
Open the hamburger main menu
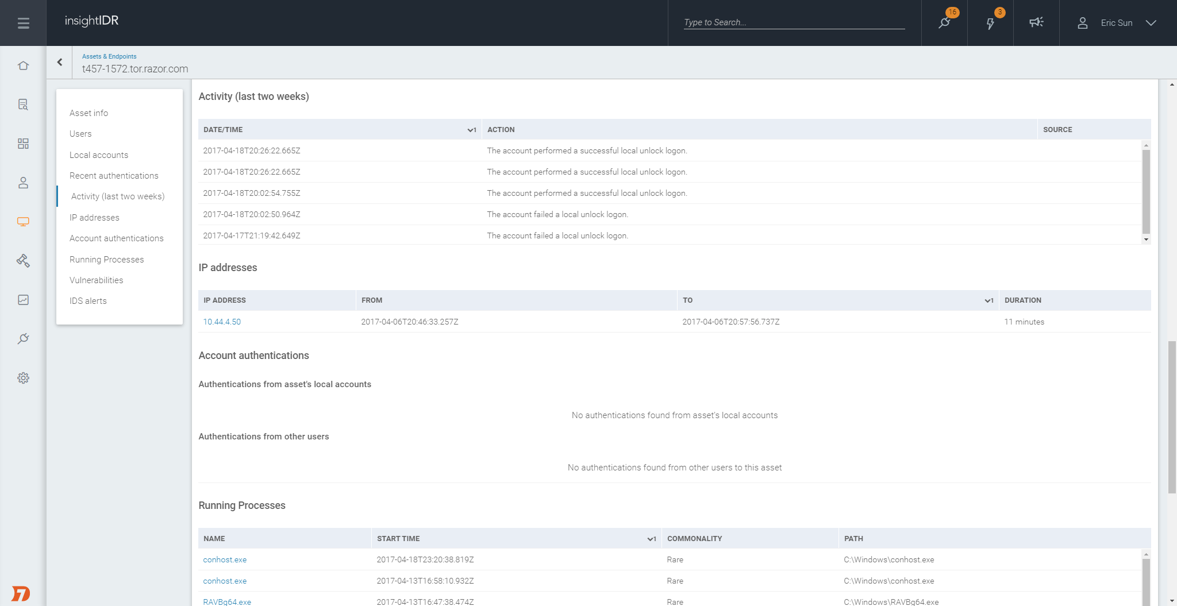click(x=23, y=23)
